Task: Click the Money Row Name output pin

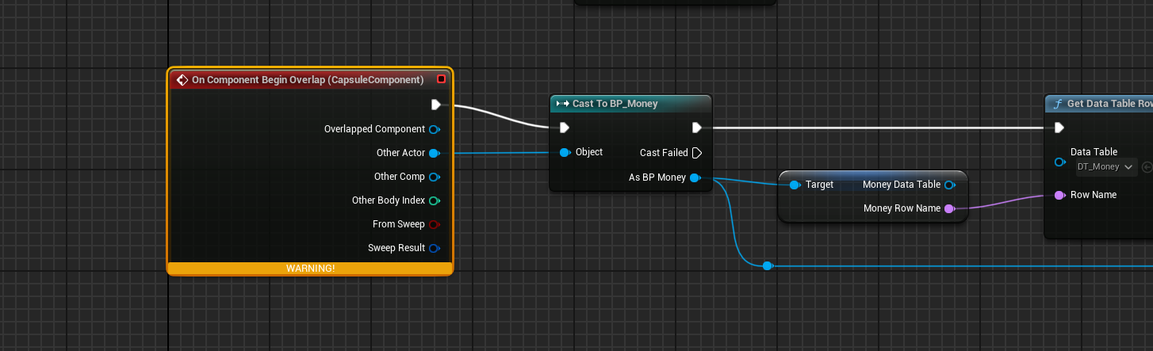Action: pyautogui.click(x=949, y=208)
